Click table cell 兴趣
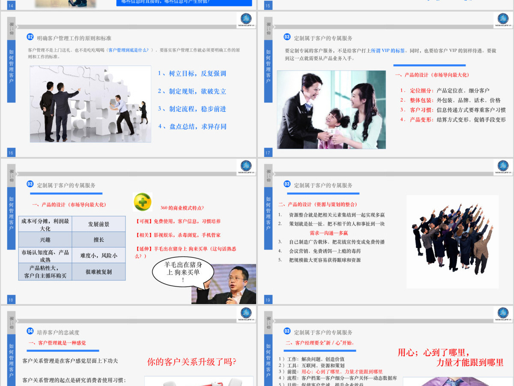The height and width of the screenshot is (386, 514). tap(45, 240)
